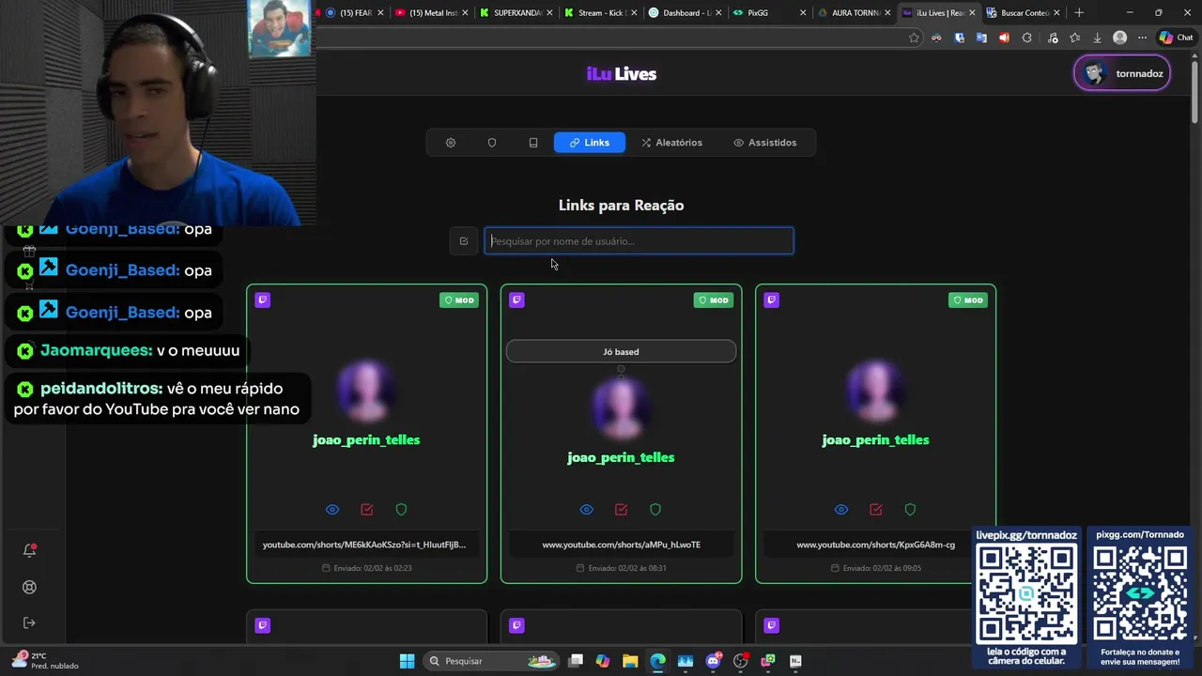The width and height of the screenshot is (1202, 676).
Task: Open the Windows Start menu
Action: click(x=407, y=661)
